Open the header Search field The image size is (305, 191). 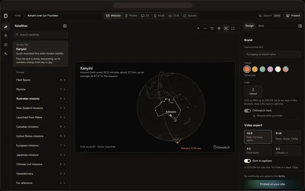[x=269, y=16]
